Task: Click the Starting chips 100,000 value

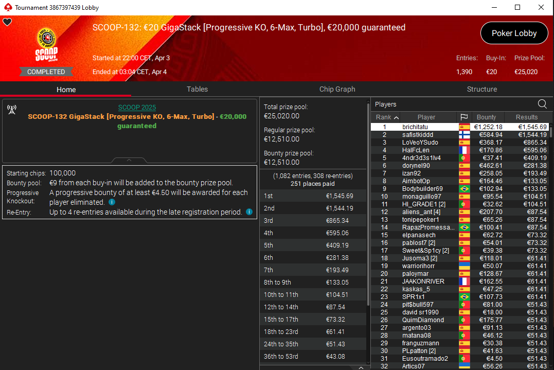Action: tap(63, 173)
